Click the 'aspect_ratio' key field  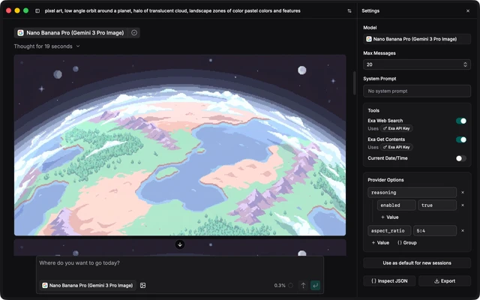point(389,231)
